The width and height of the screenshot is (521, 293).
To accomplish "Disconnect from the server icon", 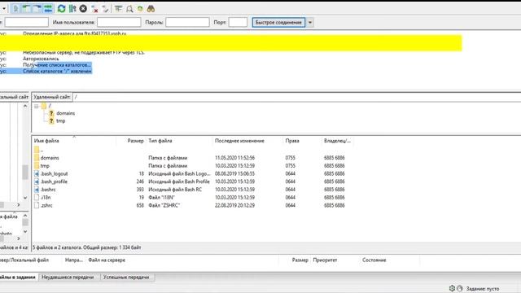I will 94,9.
